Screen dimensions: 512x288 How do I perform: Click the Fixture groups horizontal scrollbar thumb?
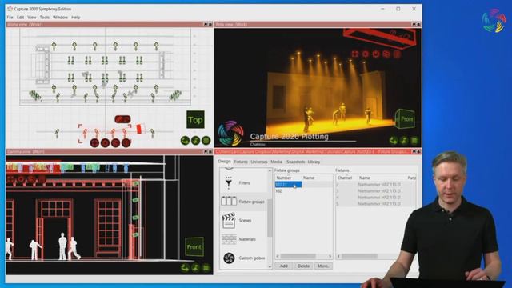(298, 256)
